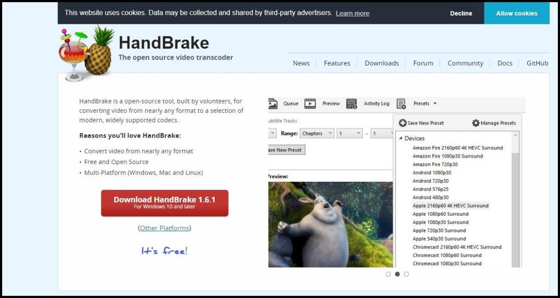Select Android 720p30 preset
The width and height of the screenshot is (560, 298).
pos(430,181)
